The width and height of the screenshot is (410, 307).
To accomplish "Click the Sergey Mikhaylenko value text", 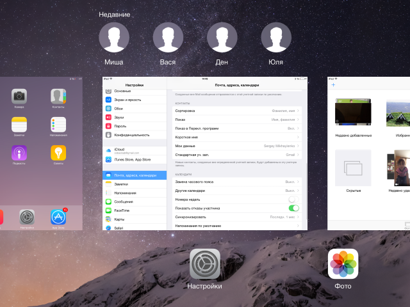I will [x=279, y=146].
